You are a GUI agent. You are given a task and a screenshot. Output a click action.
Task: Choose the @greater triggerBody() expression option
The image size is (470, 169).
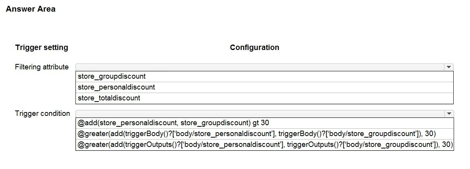coord(265,134)
